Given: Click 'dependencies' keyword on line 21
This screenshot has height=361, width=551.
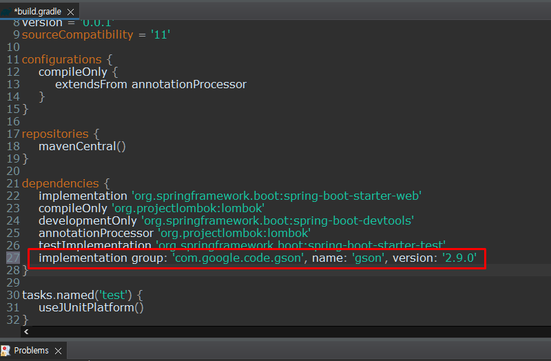Looking at the screenshot, I should 61,183.
